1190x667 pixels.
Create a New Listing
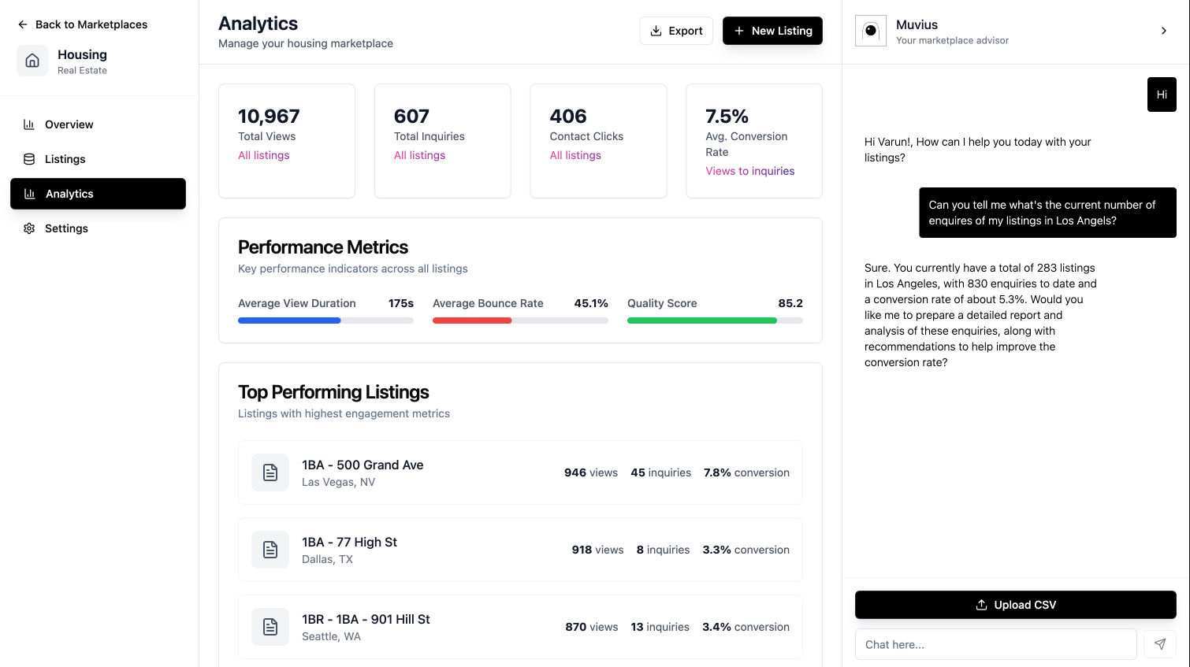pos(772,31)
